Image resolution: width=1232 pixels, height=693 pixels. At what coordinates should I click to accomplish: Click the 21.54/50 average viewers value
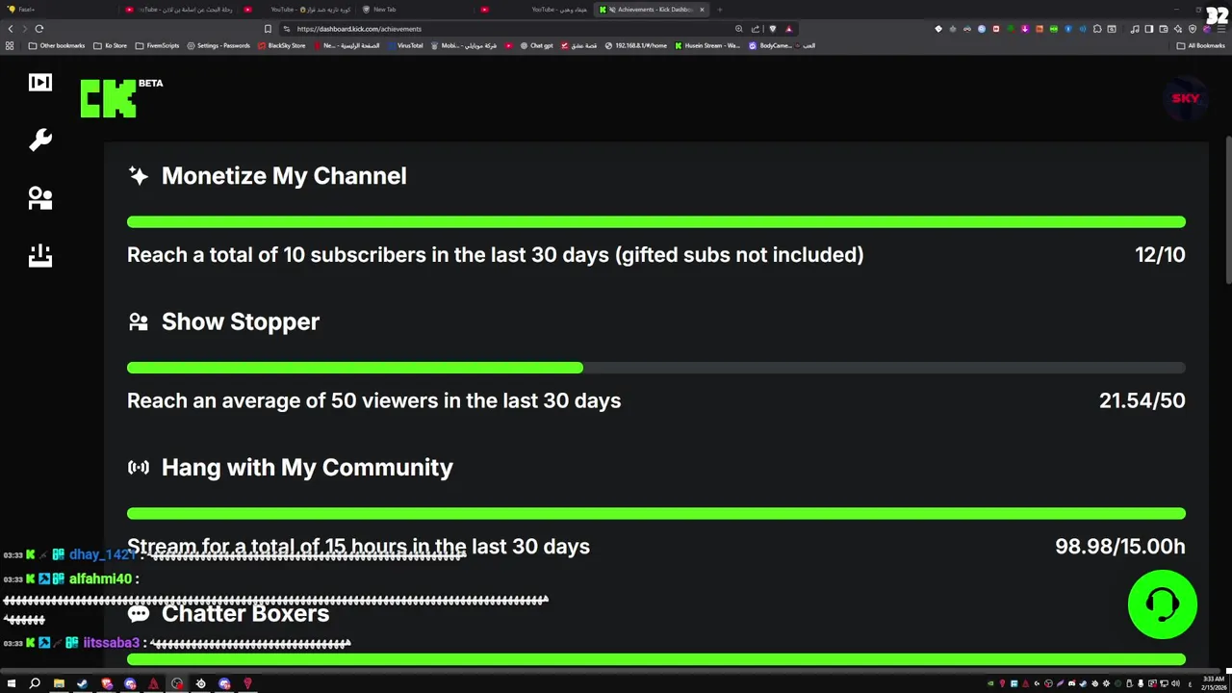point(1142,400)
